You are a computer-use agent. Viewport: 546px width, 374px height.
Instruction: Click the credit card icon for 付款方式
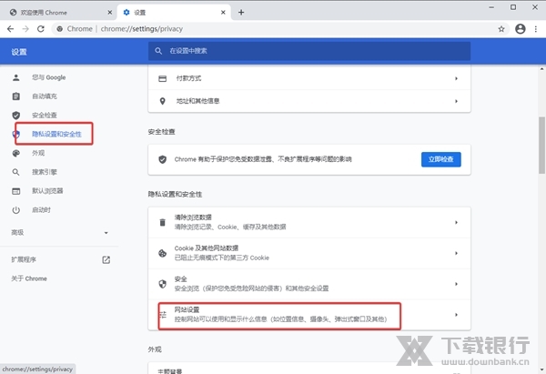(x=163, y=78)
